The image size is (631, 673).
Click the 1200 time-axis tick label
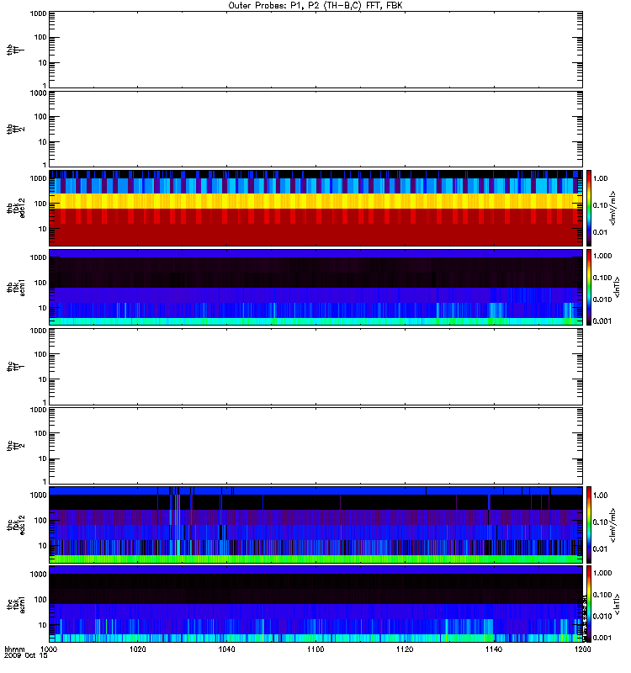pos(582,649)
